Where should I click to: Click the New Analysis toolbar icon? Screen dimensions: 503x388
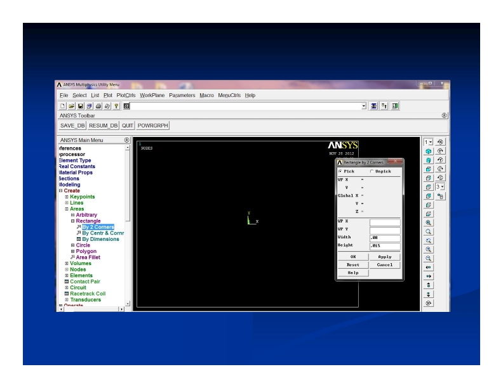(x=63, y=105)
